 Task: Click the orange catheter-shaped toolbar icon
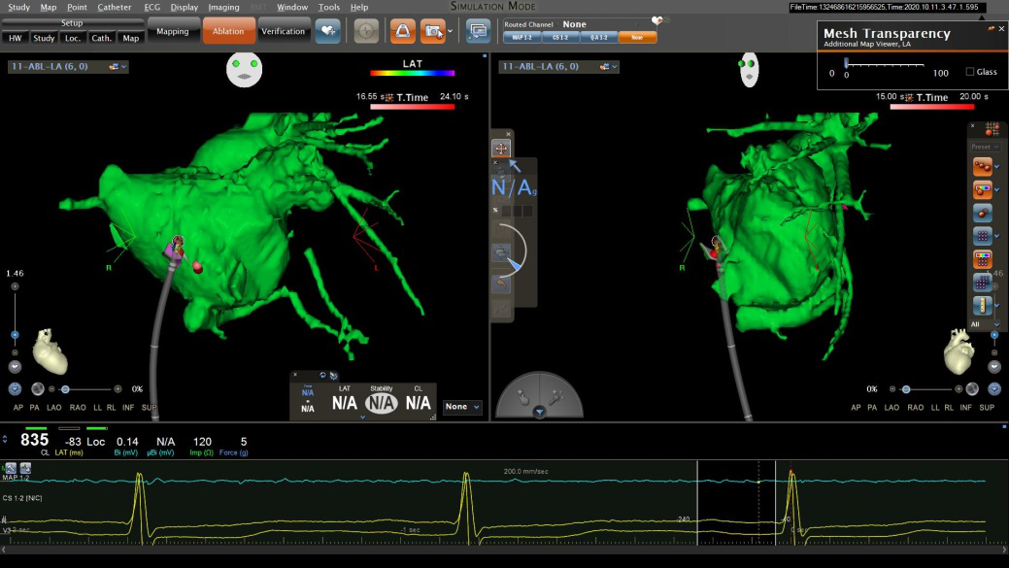[402, 31]
